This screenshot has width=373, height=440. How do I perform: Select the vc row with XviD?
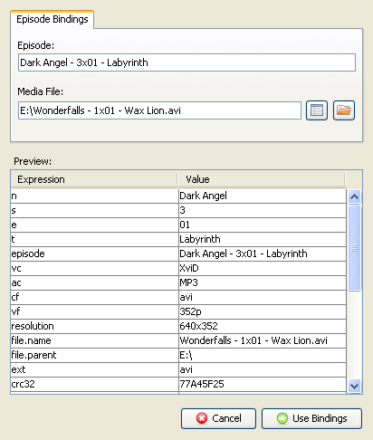click(178, 268)
